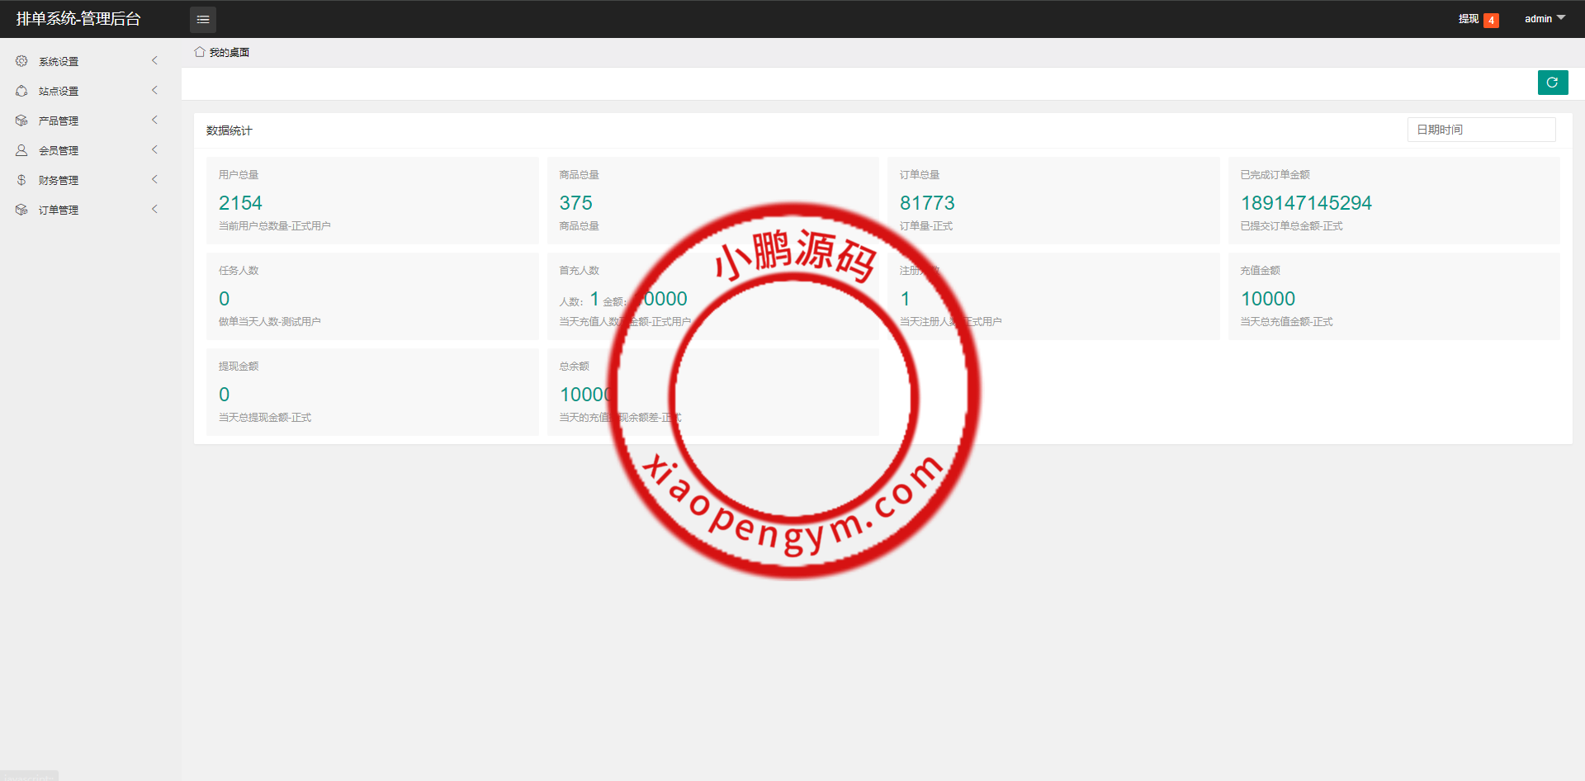Click the 日期时间 date input field
The width and height of the screenshot is (1585, 781).
1481,130
